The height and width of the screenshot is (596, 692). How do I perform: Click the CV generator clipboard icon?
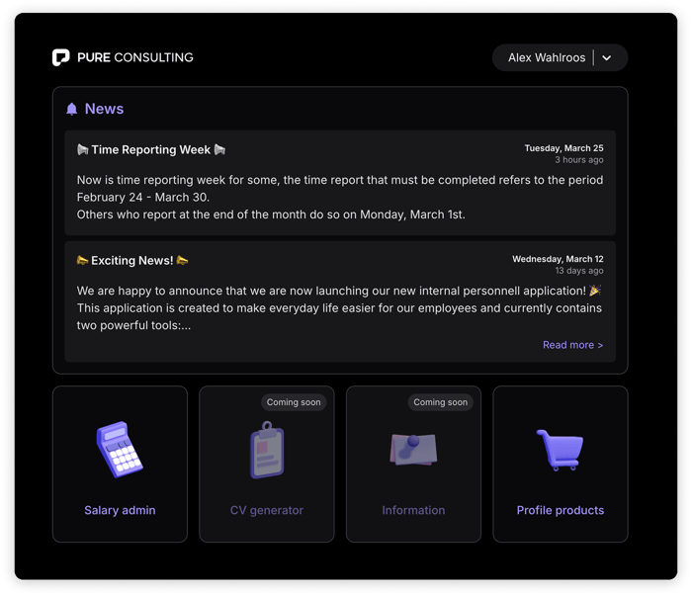267,450
